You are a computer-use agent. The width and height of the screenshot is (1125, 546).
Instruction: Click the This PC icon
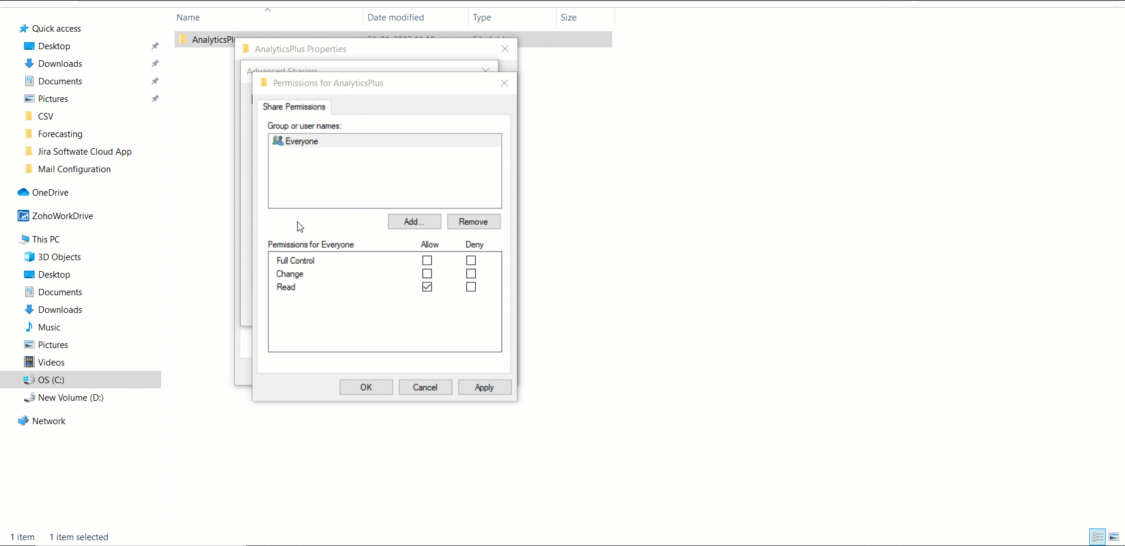[24, 239]
